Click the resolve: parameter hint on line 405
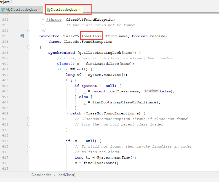 (151, 91)
